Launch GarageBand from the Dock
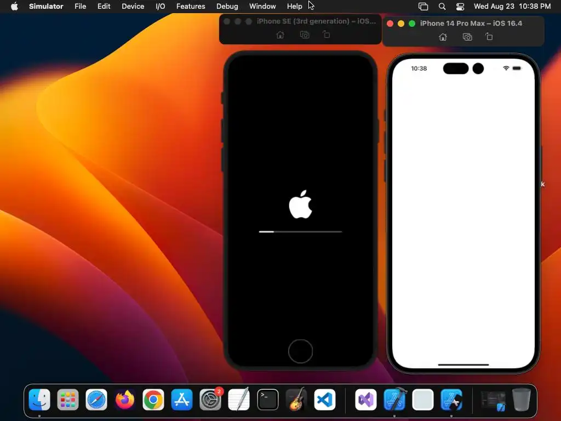The width and height of the screenshot is (561, 421). click(296, 399)
